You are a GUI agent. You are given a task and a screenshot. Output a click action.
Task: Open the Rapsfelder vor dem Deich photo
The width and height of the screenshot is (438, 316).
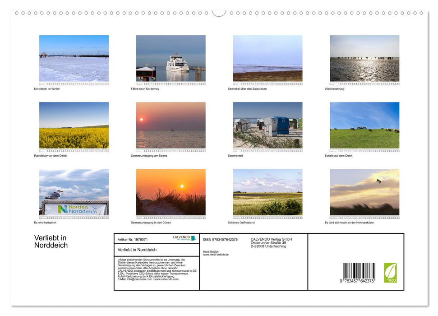(74, 125)
